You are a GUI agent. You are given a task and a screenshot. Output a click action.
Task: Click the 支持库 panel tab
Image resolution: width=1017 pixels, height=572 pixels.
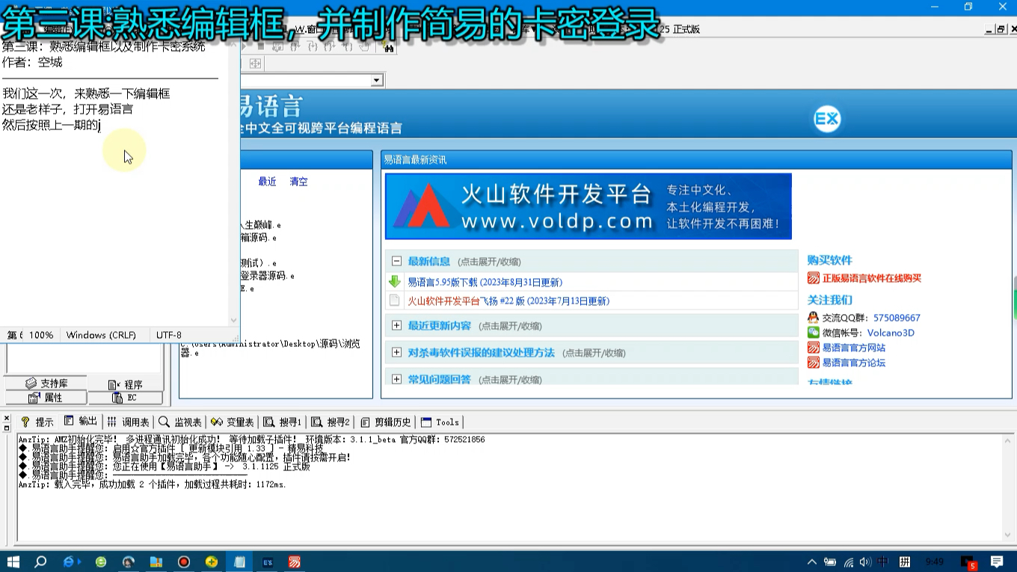click(x=46, y=383)
